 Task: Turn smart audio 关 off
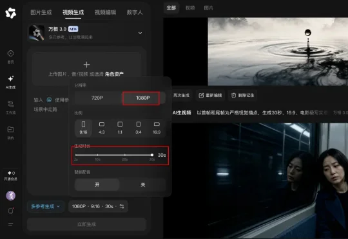pyautogui.click(x=143, y=184)
